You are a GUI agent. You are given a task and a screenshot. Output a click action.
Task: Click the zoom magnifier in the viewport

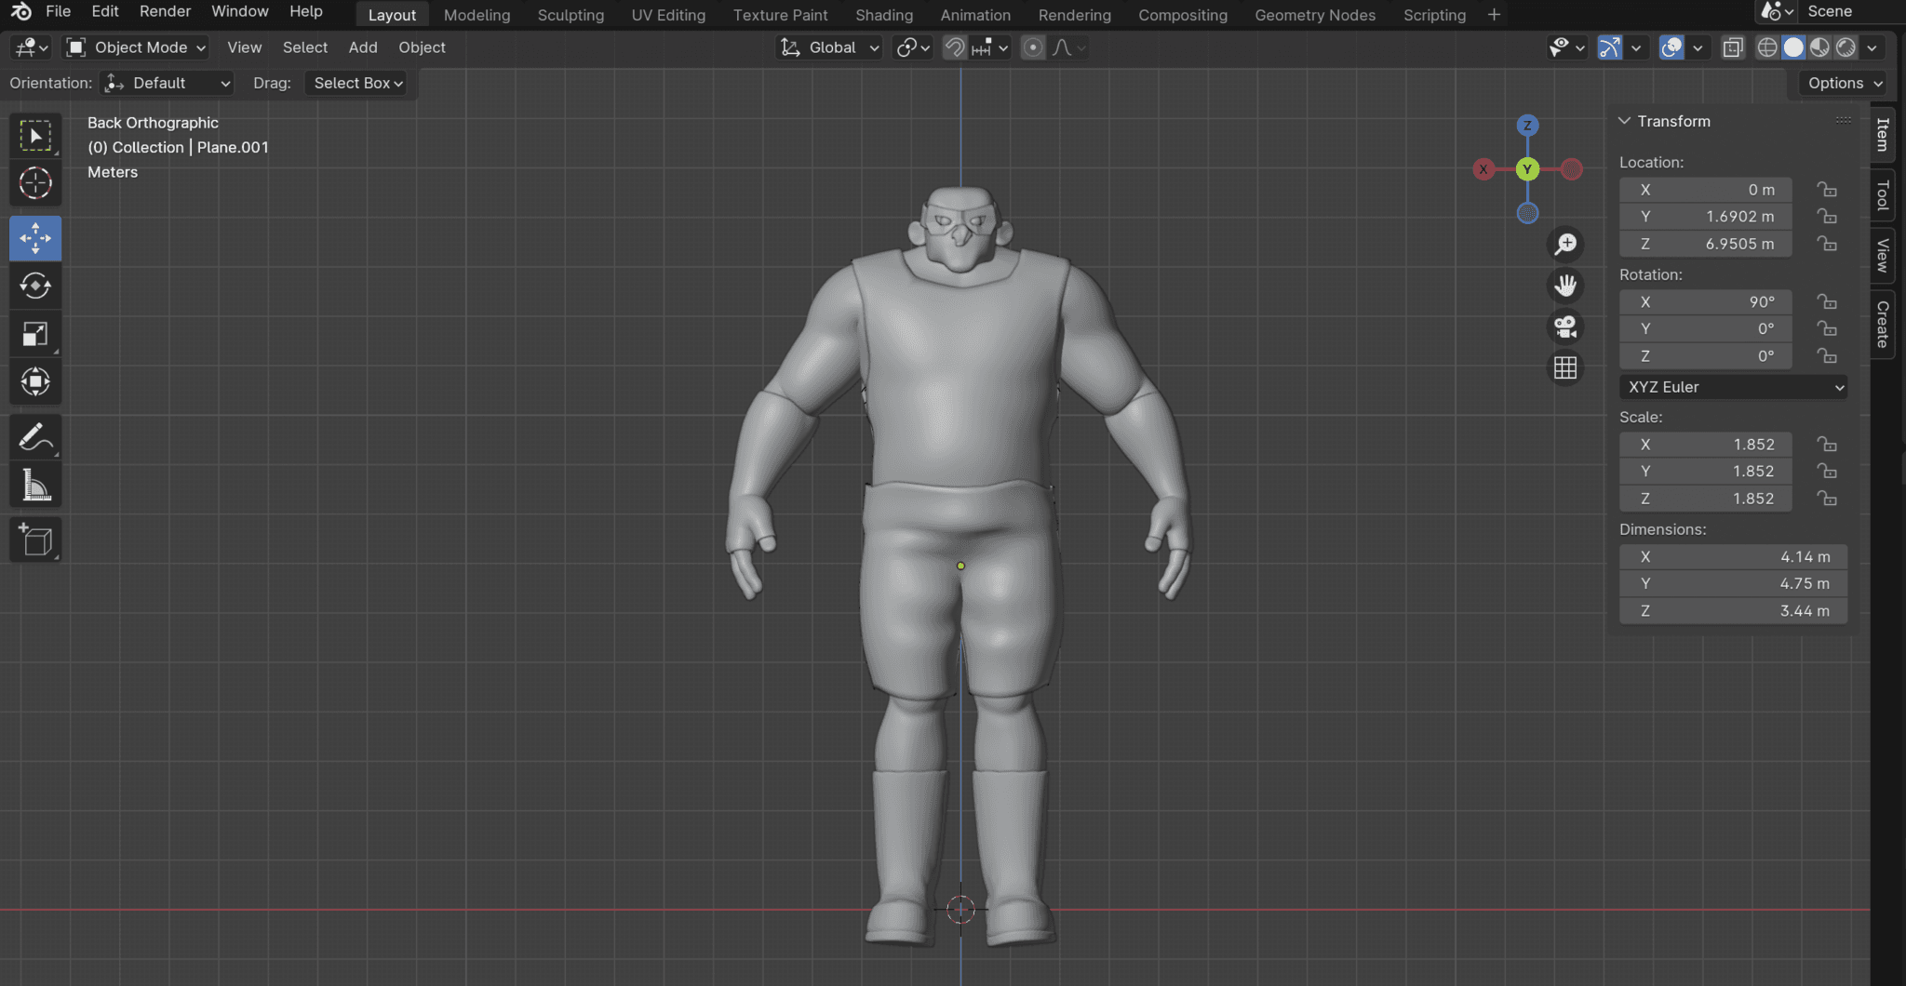[1565, 244]
